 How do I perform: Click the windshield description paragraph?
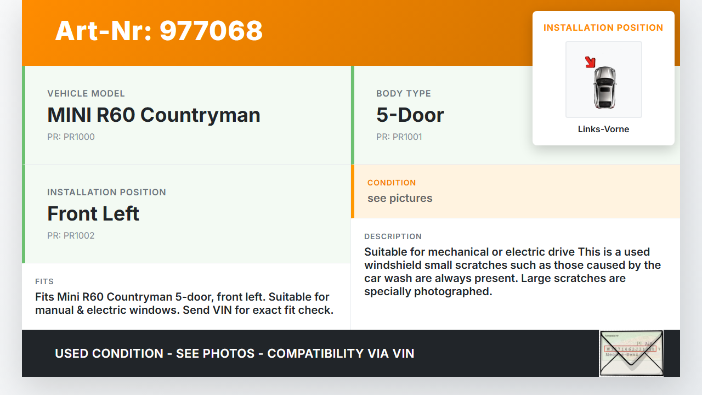513,272
